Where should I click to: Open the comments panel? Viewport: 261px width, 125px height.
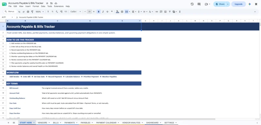[x=199, y=4]
